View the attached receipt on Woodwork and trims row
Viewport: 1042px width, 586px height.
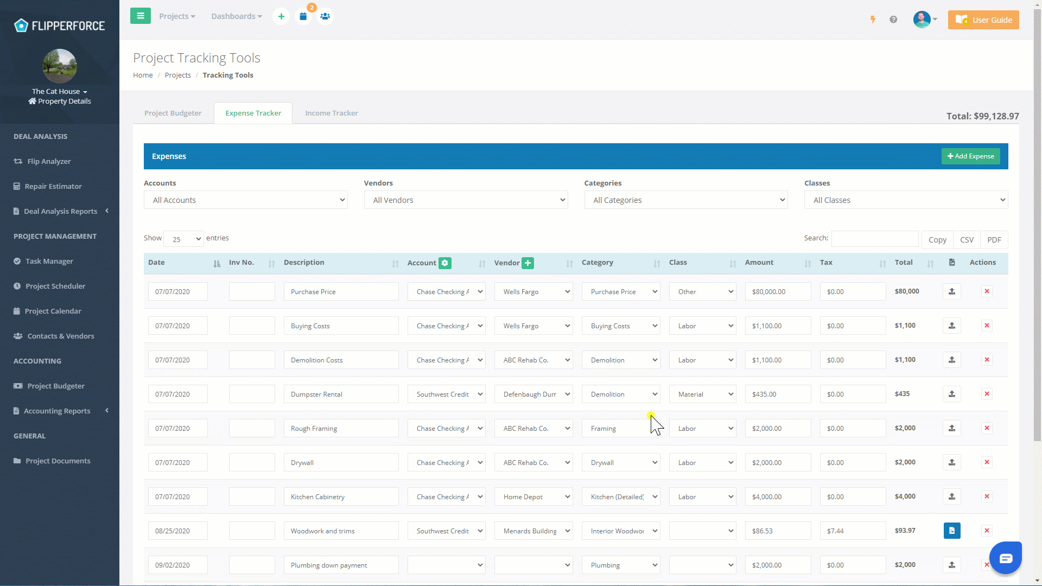point(951,531)
